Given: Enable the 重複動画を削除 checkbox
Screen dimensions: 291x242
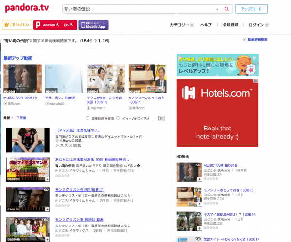Looking at the screenshot, I should (88, 118).
